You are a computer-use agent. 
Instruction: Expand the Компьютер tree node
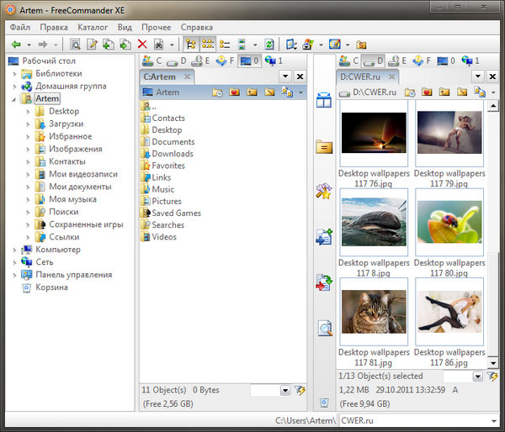click(15, 250)
